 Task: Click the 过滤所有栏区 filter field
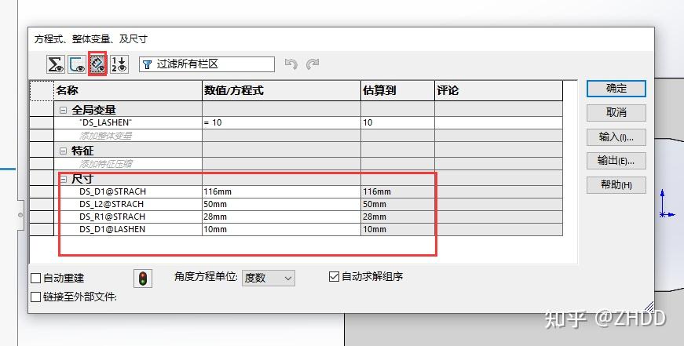click(207, 64)
